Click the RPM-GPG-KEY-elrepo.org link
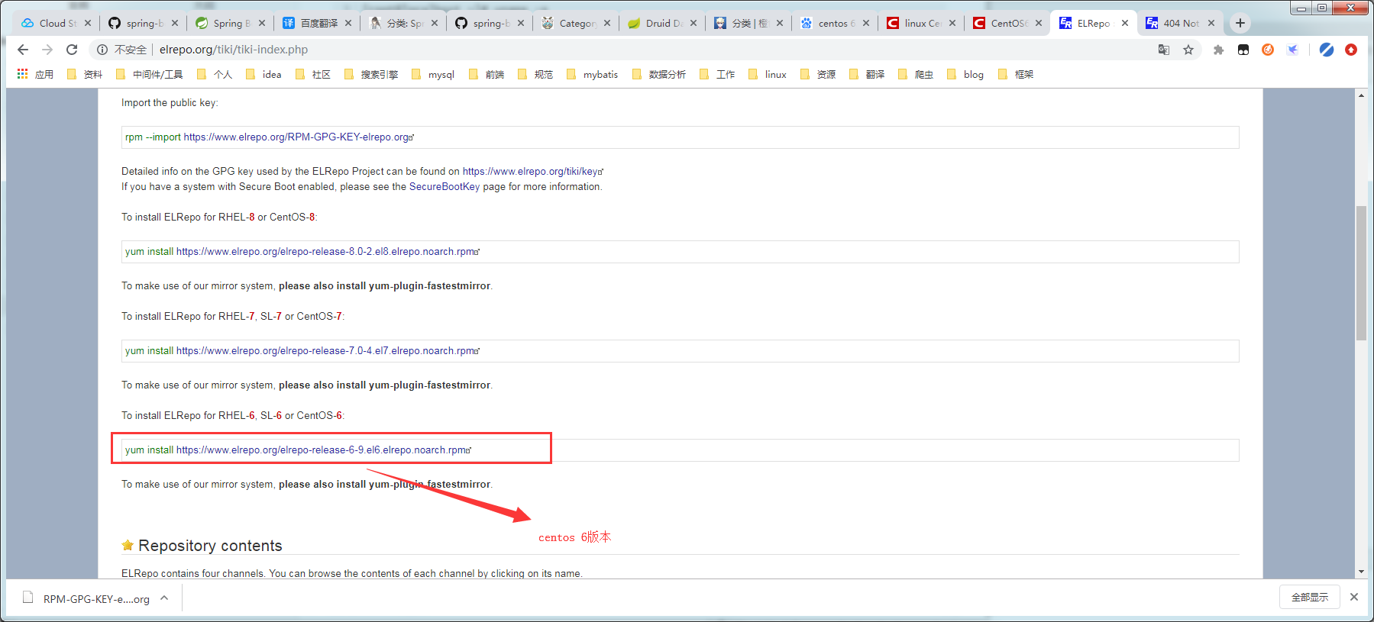Viewport: 1374px width, 622px height. click(299, 137)
